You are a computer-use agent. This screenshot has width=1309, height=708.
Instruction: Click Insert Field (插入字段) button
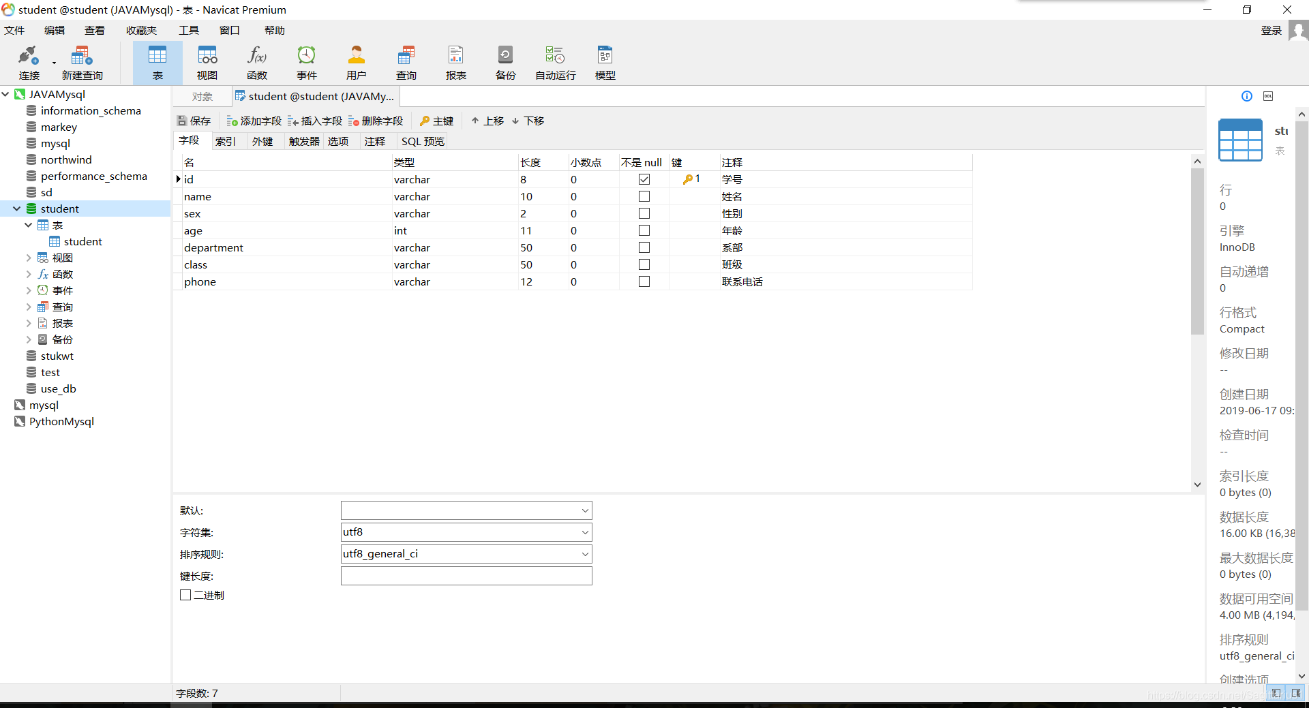(x=315, y=121)
